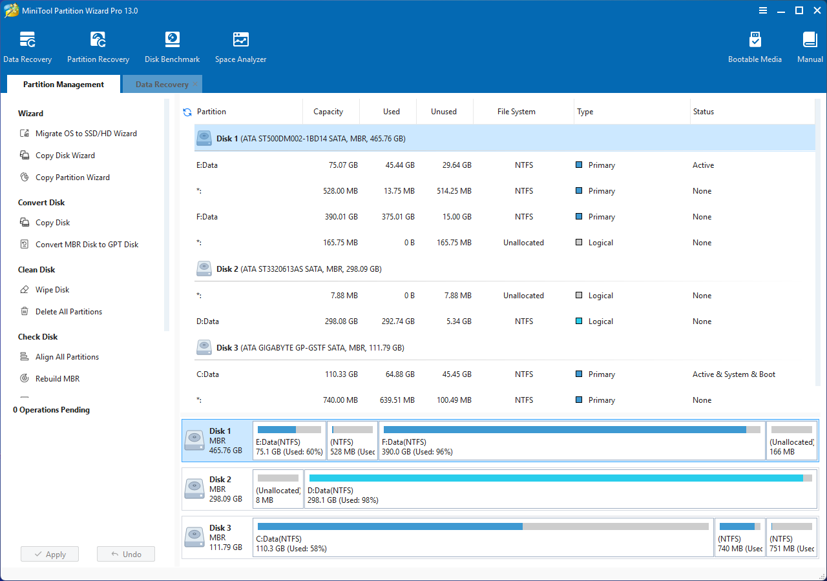Select 166 MB unallocated block on Disk 1
Image resolution: width=827 pixels, height=581 pixels.
(x=792, y=440)
